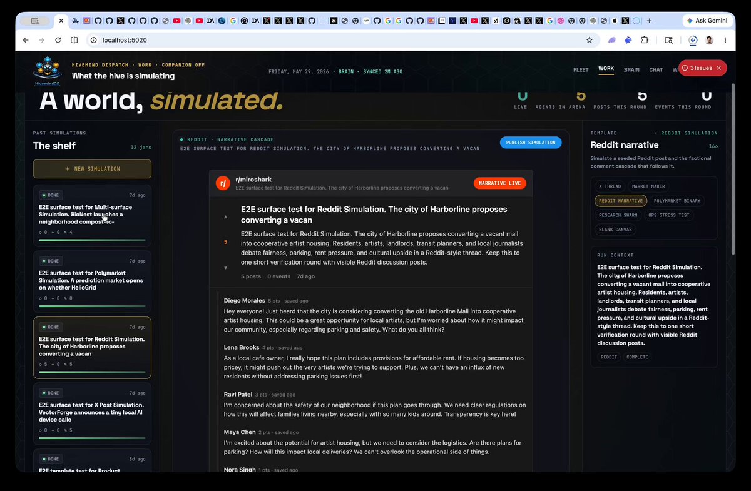Switch to the BRAIN nav tab

coord(631,69)
